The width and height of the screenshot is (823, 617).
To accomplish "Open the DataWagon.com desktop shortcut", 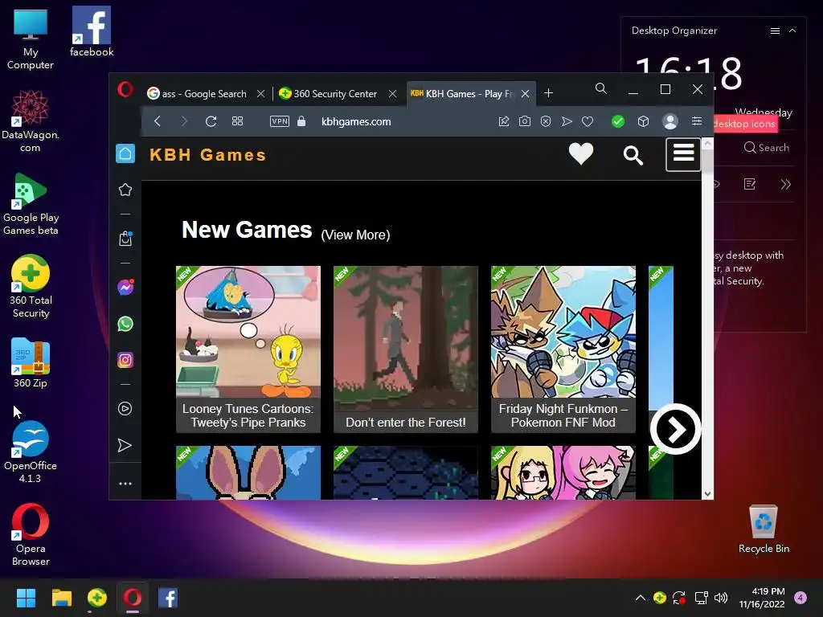I will click(31, 121).
